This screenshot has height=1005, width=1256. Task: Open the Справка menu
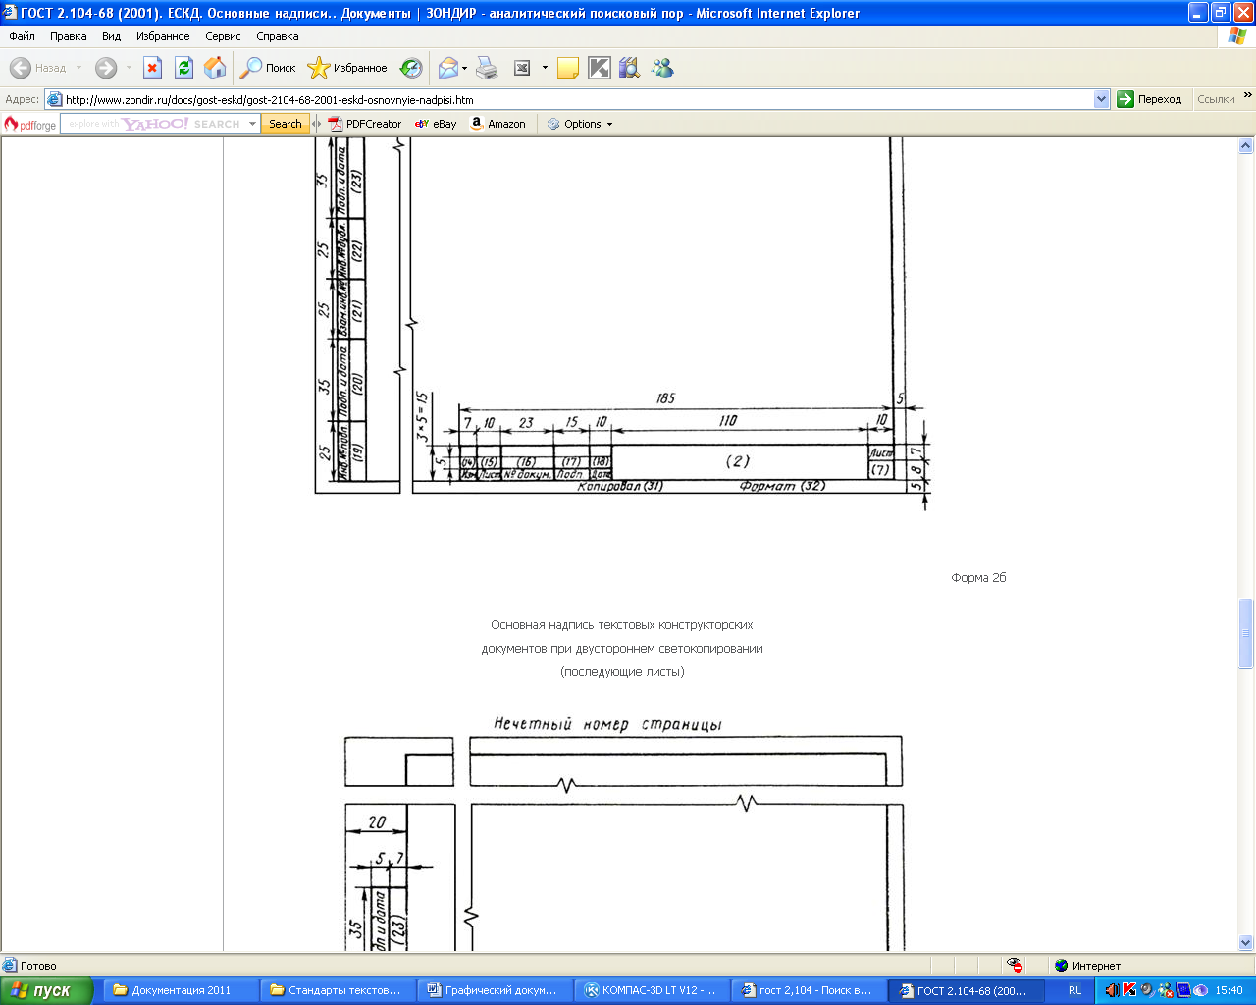pos(278,36)
